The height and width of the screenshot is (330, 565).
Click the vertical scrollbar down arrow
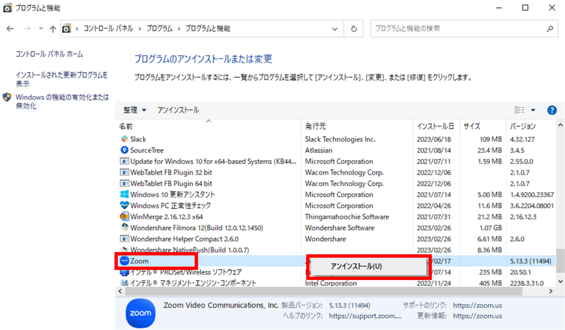point(560,281)
